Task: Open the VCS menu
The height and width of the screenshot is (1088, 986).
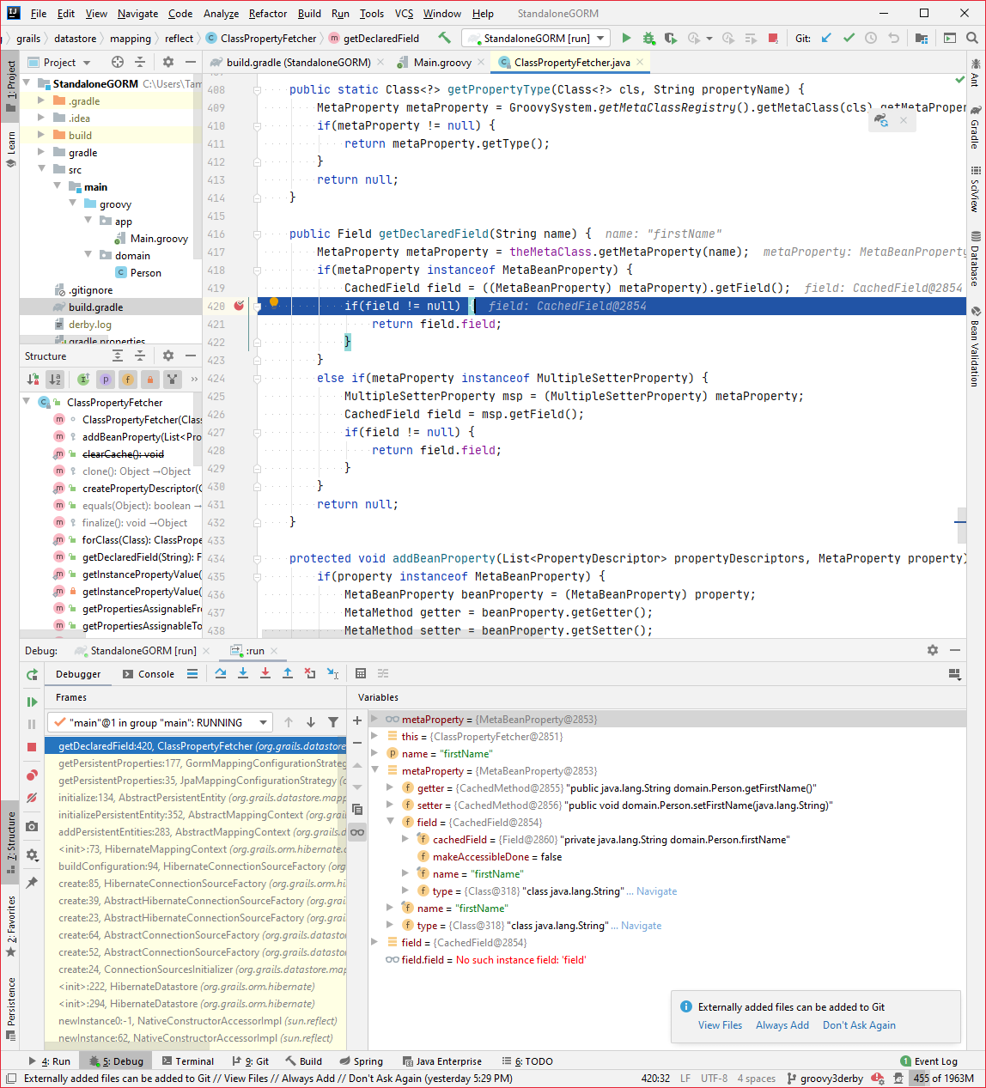Action: 404,13
